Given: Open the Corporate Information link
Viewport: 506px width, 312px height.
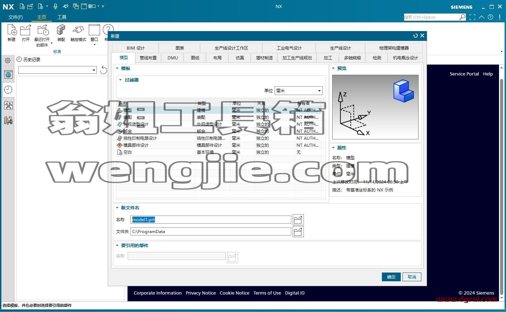Looking at the screenshot, I should 158,293.
